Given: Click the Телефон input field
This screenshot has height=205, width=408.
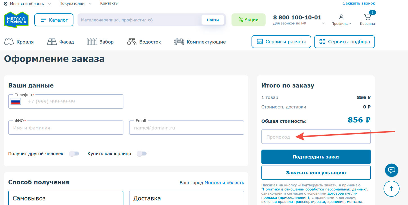Looking at the screenshot, I should click(66, 101).
